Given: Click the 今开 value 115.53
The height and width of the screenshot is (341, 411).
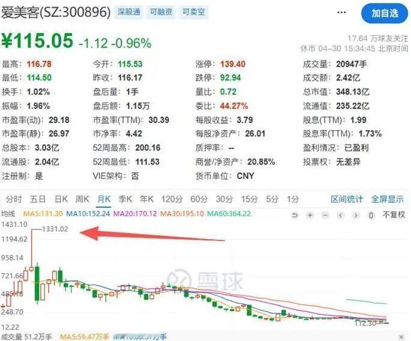Looking at the screenshot, I should pos(130,64).
